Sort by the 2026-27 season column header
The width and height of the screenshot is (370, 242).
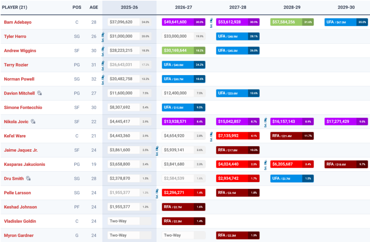[x=183, y=7]
